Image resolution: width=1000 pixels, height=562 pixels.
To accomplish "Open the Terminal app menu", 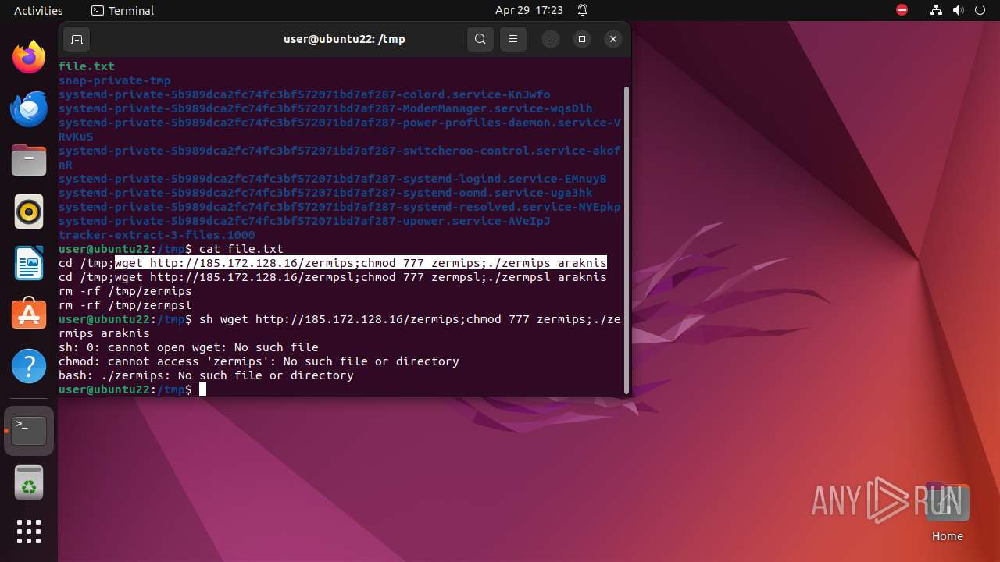I will 123,10.
